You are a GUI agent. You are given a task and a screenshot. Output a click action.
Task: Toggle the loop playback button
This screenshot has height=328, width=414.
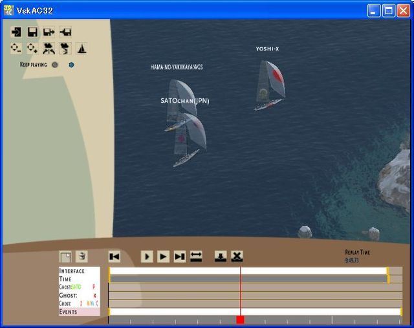pos(196,256)
